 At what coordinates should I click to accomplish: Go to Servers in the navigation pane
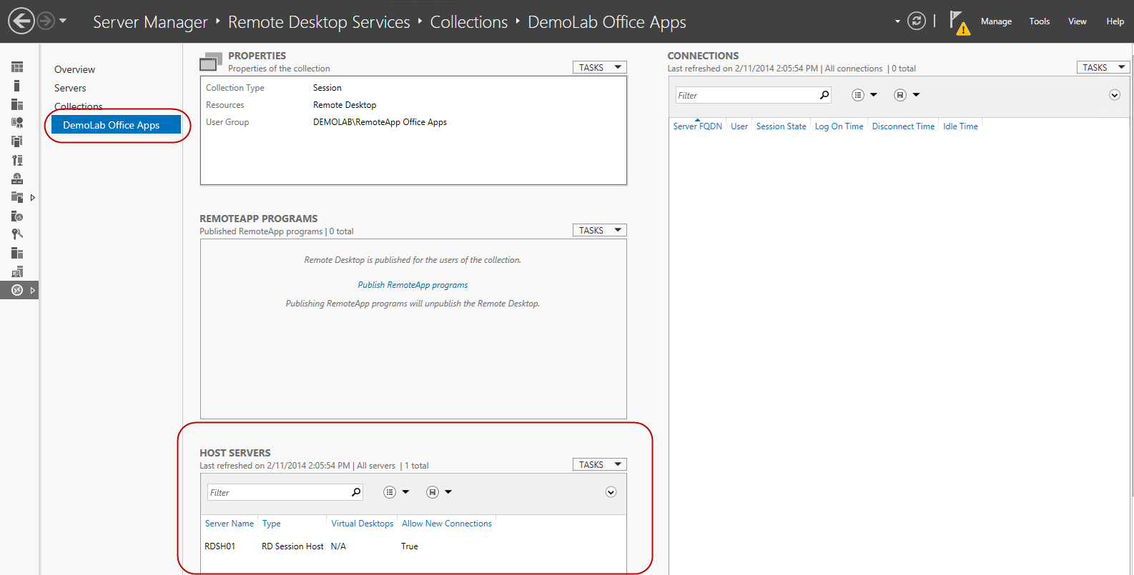(x=70, y=88)
